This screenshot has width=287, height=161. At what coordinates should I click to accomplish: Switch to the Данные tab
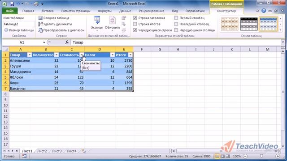[x=125, y=11]
